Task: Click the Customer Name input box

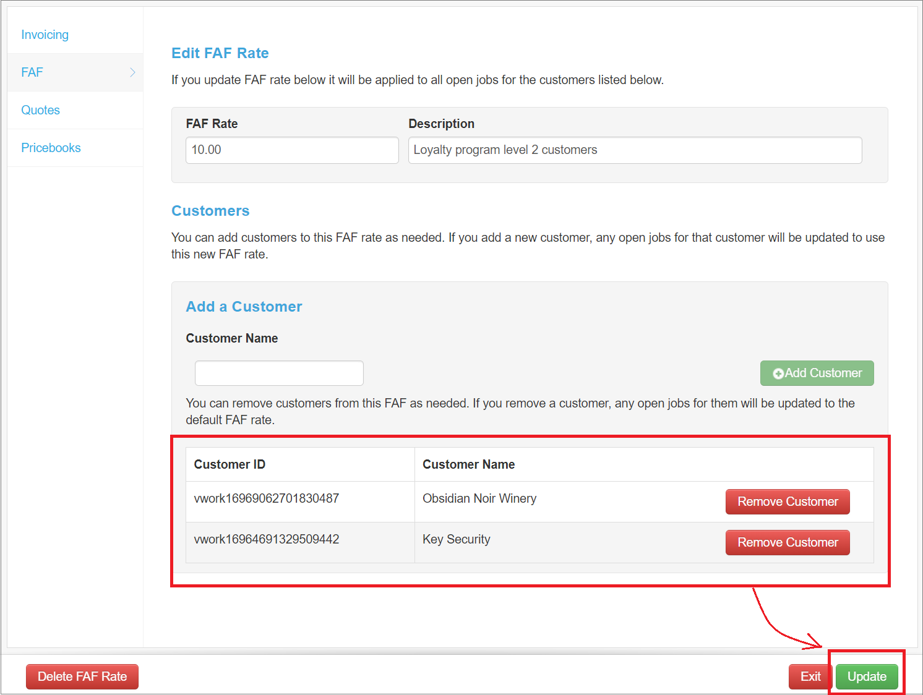Action: 278,373
